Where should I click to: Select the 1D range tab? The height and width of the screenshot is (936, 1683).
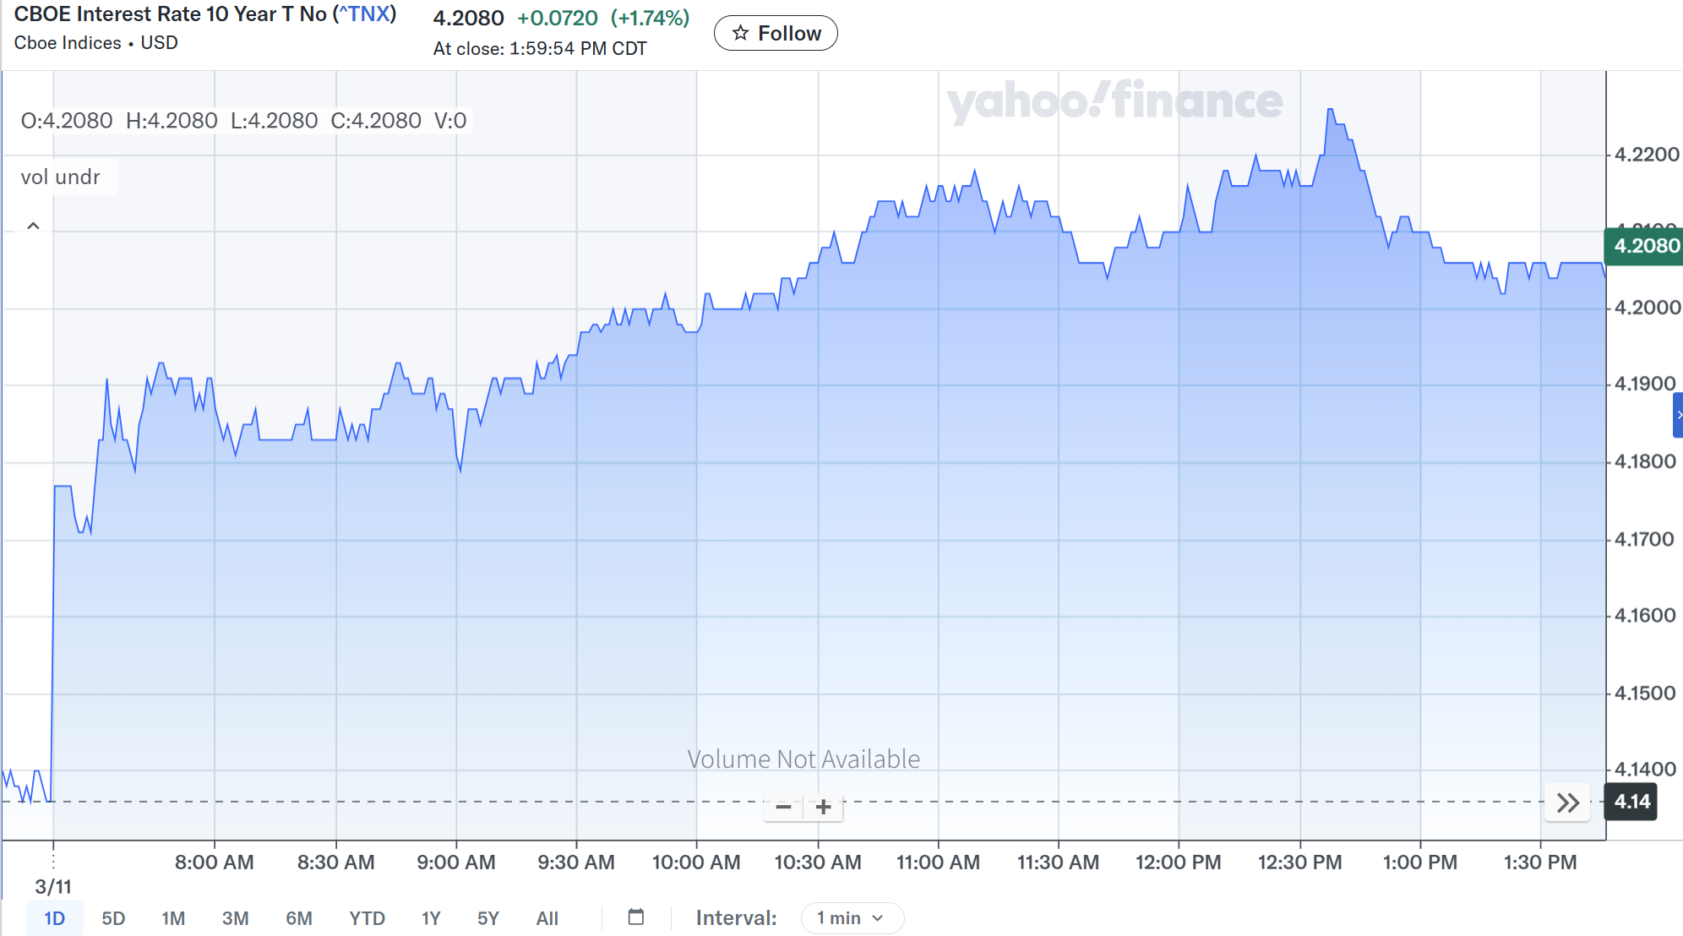(x=54, y=918)
